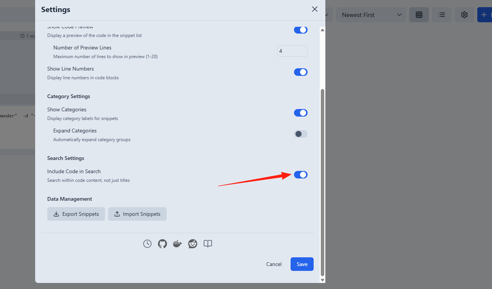Click the Category Settings heading

point(69,96)
